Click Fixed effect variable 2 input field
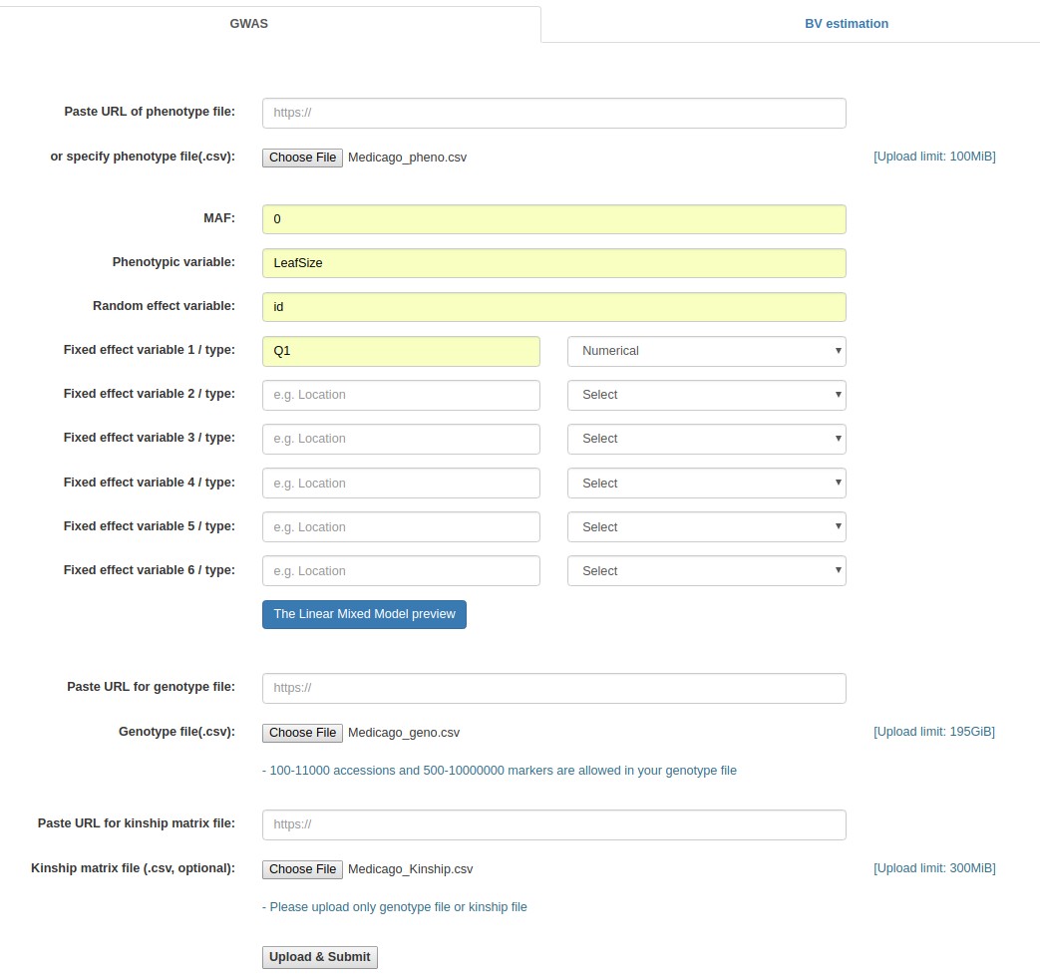The height and width of the screenshot is (974, 1040). 401,395
